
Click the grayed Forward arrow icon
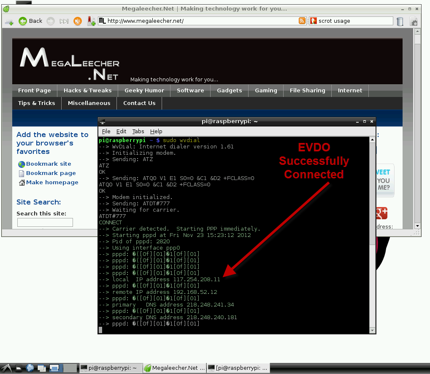click(x=51, y=21)
